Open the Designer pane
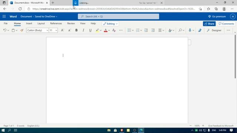 click(x=214, y=30)
